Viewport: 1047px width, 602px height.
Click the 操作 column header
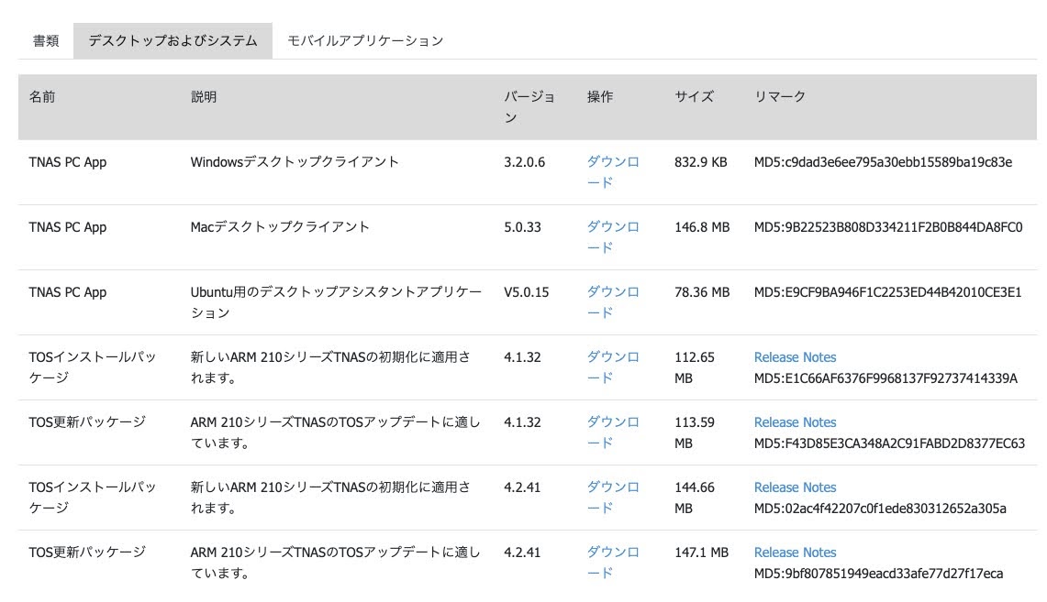coord(599,96)
